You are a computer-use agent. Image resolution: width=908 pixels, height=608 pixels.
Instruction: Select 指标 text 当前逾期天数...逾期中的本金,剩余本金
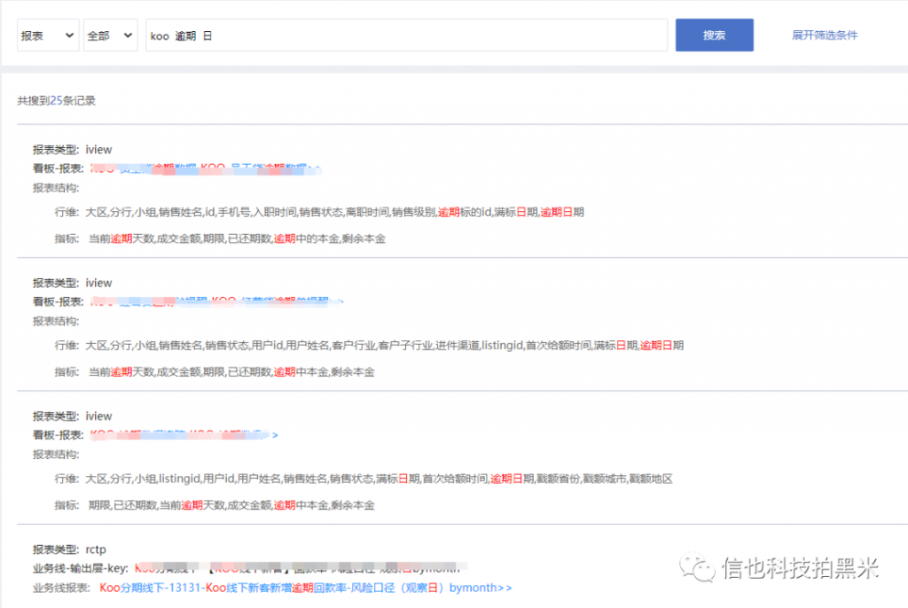click(x=237, y=238)
